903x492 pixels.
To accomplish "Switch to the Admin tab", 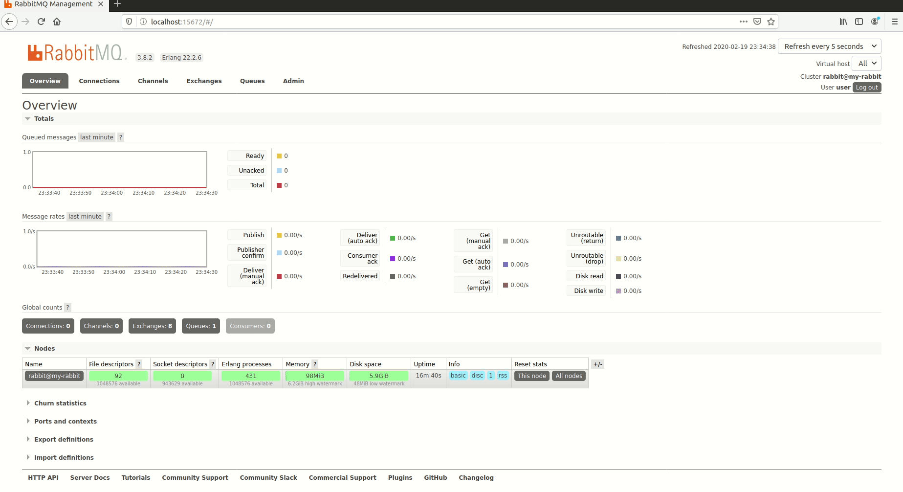I will (x=293, y=81).
